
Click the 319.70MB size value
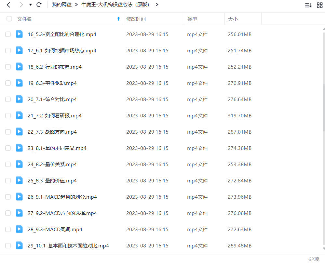click(x=240, y=116)
